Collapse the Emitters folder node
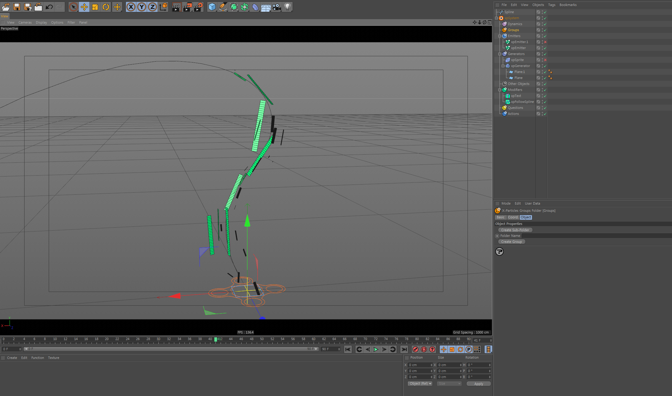 click(x=500, y=36)
